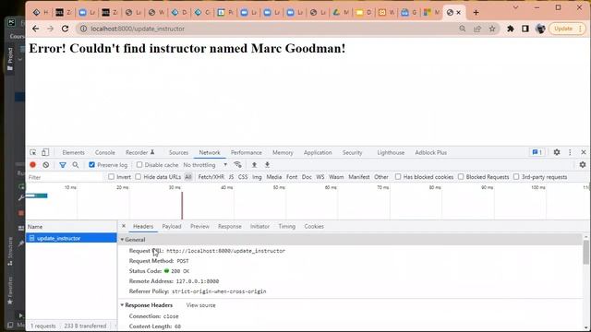
Task: Zoom the page with the magnifier icon in the address bar
Action: coord(462,29)
